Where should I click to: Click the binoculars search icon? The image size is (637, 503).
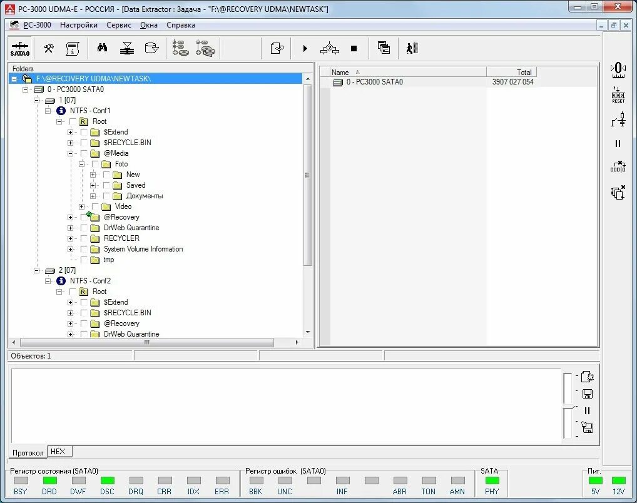tap(102, 48)
